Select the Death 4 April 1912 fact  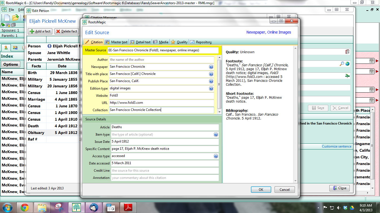53,126
